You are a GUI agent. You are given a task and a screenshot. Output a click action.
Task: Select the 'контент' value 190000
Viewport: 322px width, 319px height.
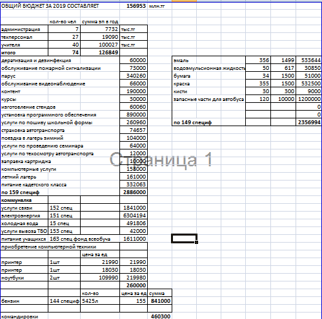point(134,91)
